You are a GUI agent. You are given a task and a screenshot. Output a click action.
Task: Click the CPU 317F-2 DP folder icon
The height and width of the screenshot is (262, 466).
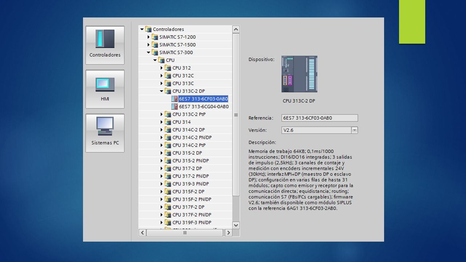(168, 207)
